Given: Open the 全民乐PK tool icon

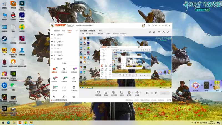Looking at the screenshot, I should pos(54,79).
